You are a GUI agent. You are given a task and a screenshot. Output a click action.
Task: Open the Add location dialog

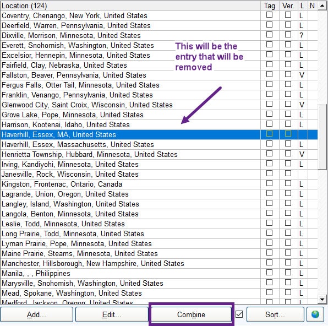click(37, 314)
